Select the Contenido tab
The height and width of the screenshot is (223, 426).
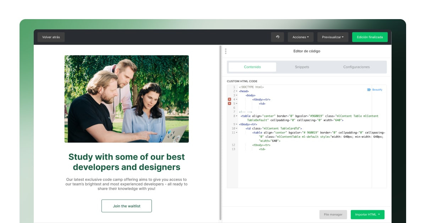click(x=253, y=67)
